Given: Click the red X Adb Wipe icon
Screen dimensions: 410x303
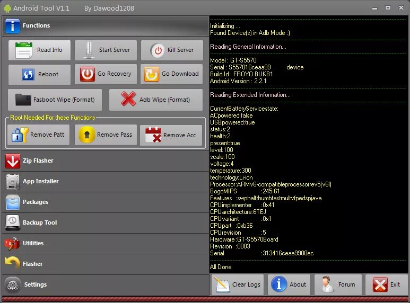Looking at the screenshot, I should [x=128, y=99].
